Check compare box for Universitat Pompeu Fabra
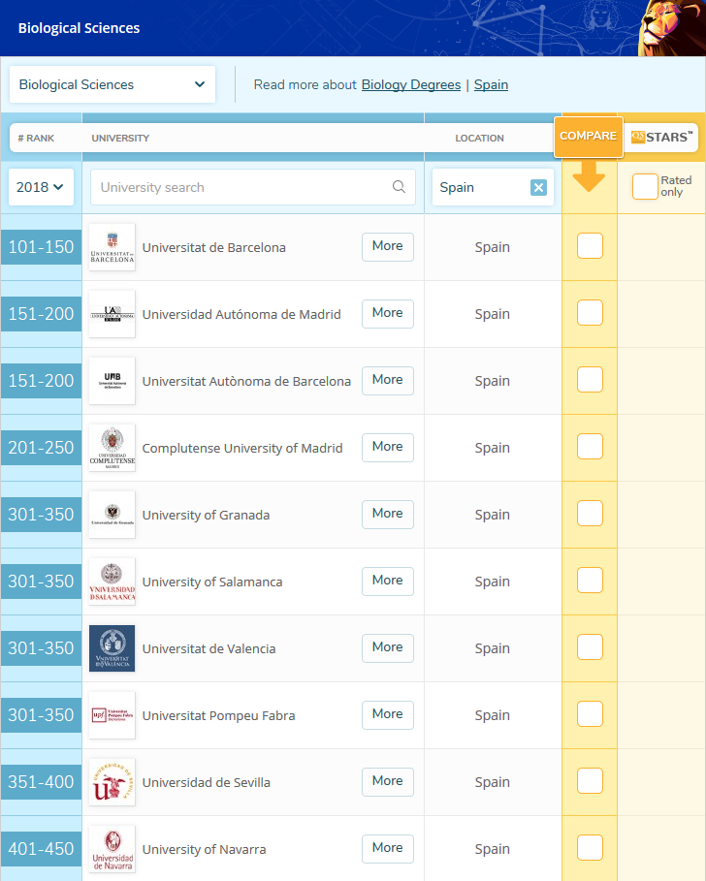Image resolution: width=706 pixels, height=881 pixels. (x=590, y=713)
